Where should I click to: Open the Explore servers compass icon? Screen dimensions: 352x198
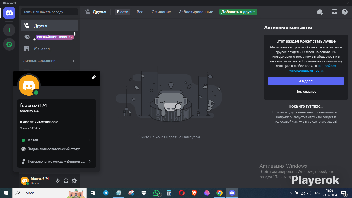click(9, 44)
